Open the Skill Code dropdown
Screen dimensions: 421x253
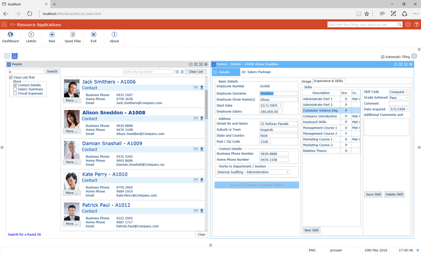point(399,92)
